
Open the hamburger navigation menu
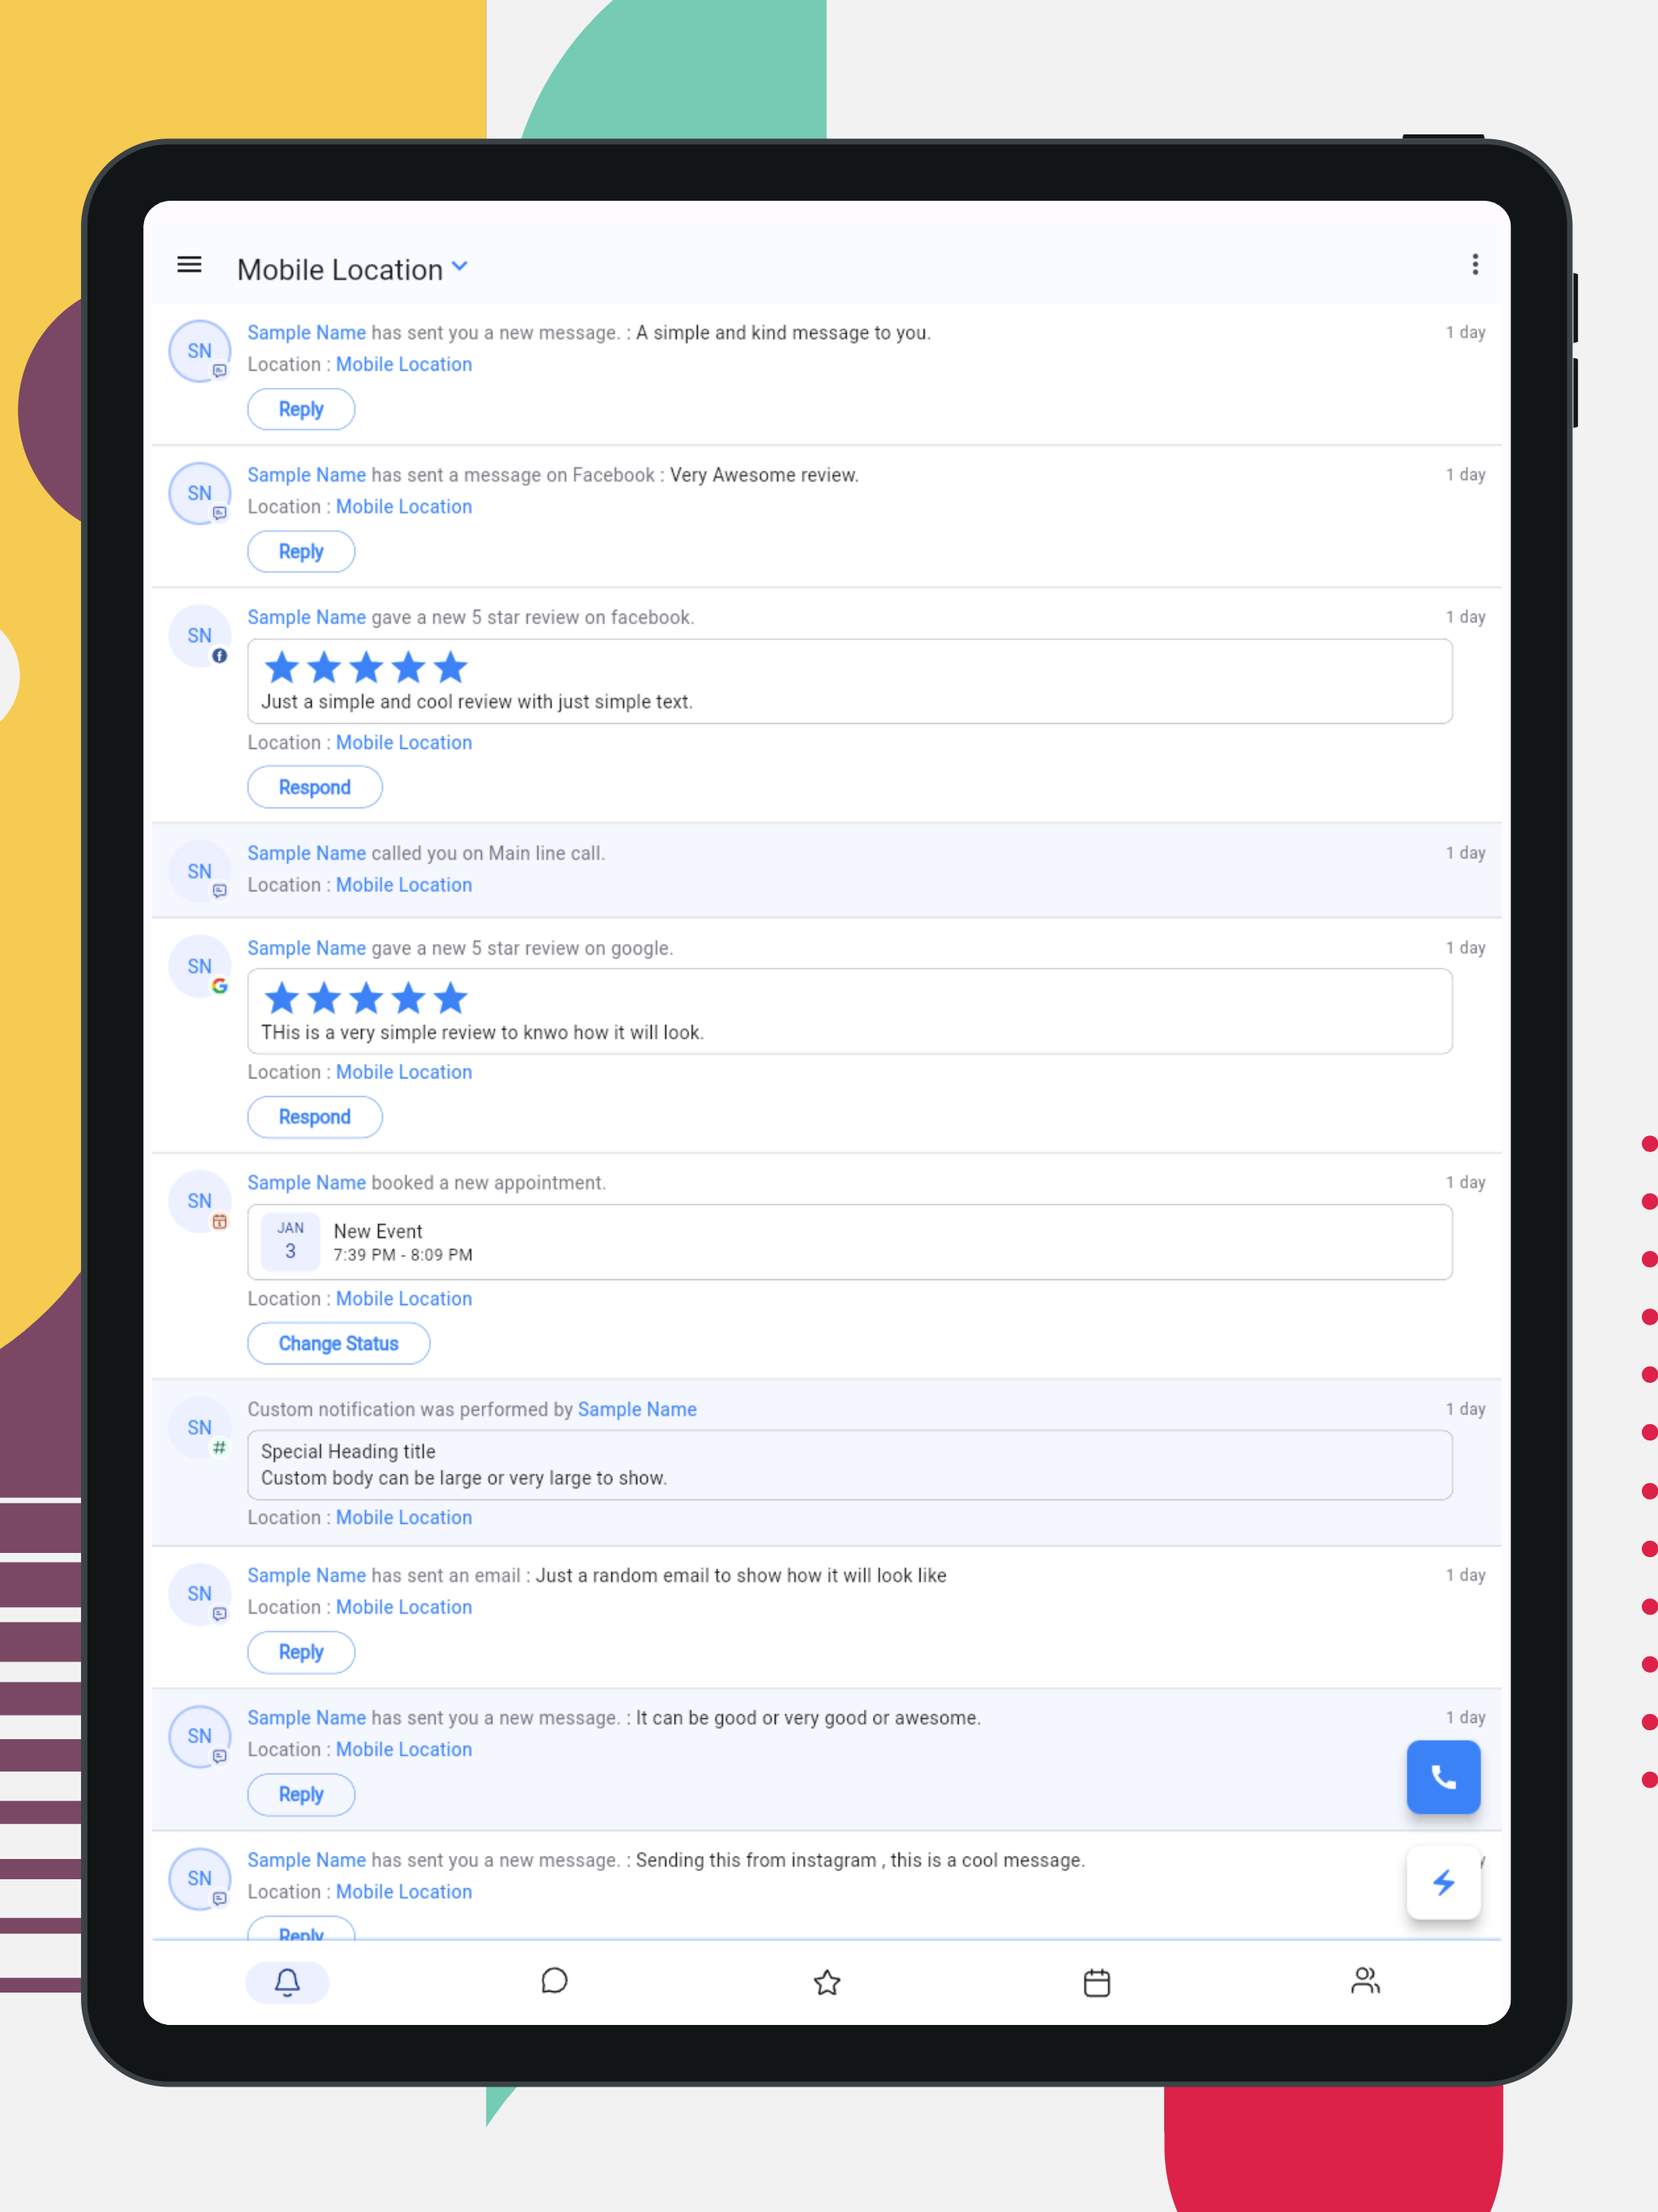(189, 265)
